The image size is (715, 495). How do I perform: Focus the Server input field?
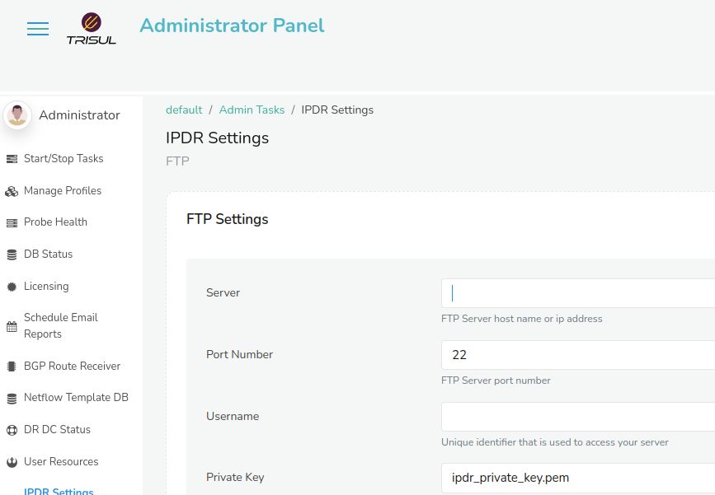578,293
